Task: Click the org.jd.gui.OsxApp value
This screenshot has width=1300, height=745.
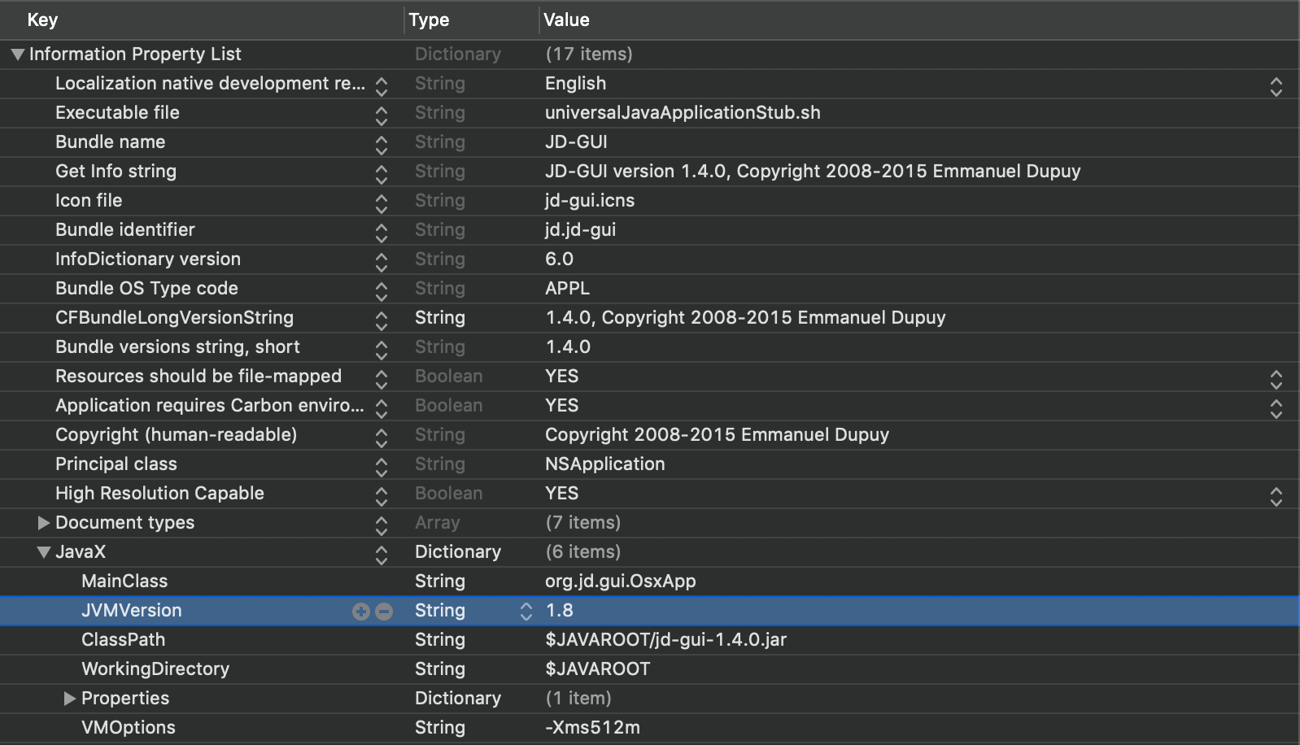Action: click(x=620, y=582)
